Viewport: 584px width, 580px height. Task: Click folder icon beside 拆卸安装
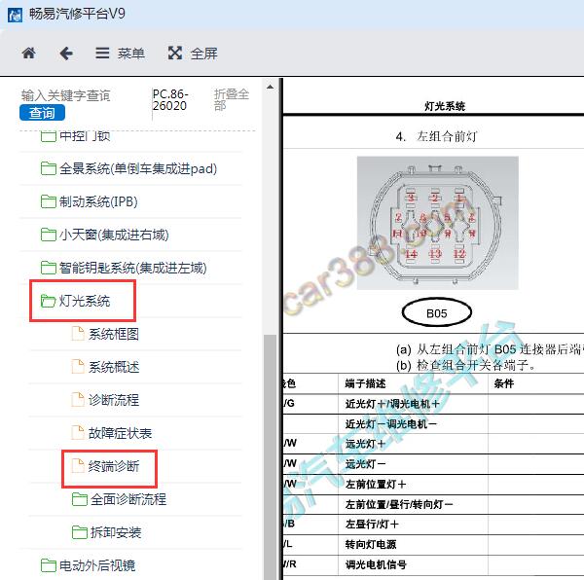point(80,532)
